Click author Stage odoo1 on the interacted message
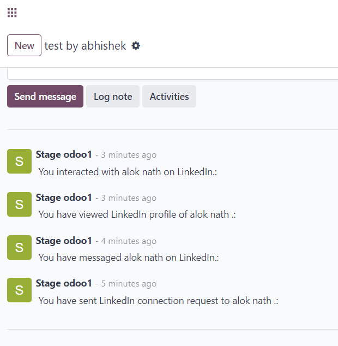This screenshot has width=338, height=346. click(64, 154)
